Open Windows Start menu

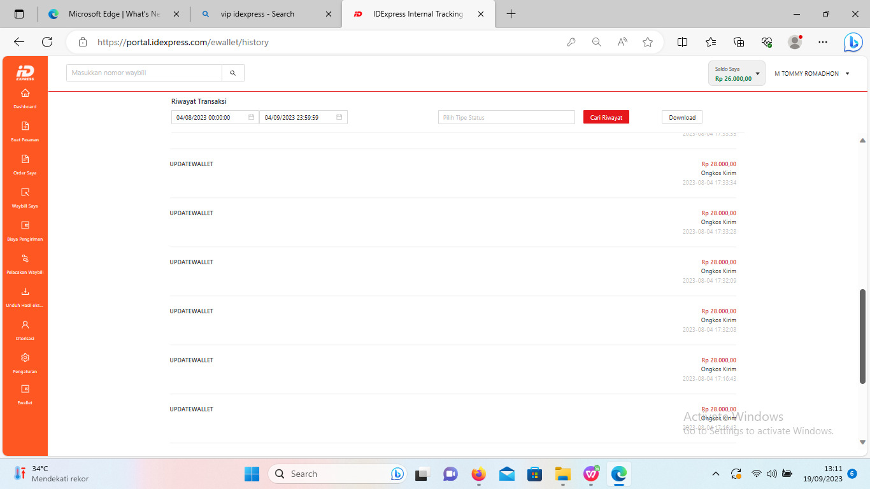click(x=252, y=474)
